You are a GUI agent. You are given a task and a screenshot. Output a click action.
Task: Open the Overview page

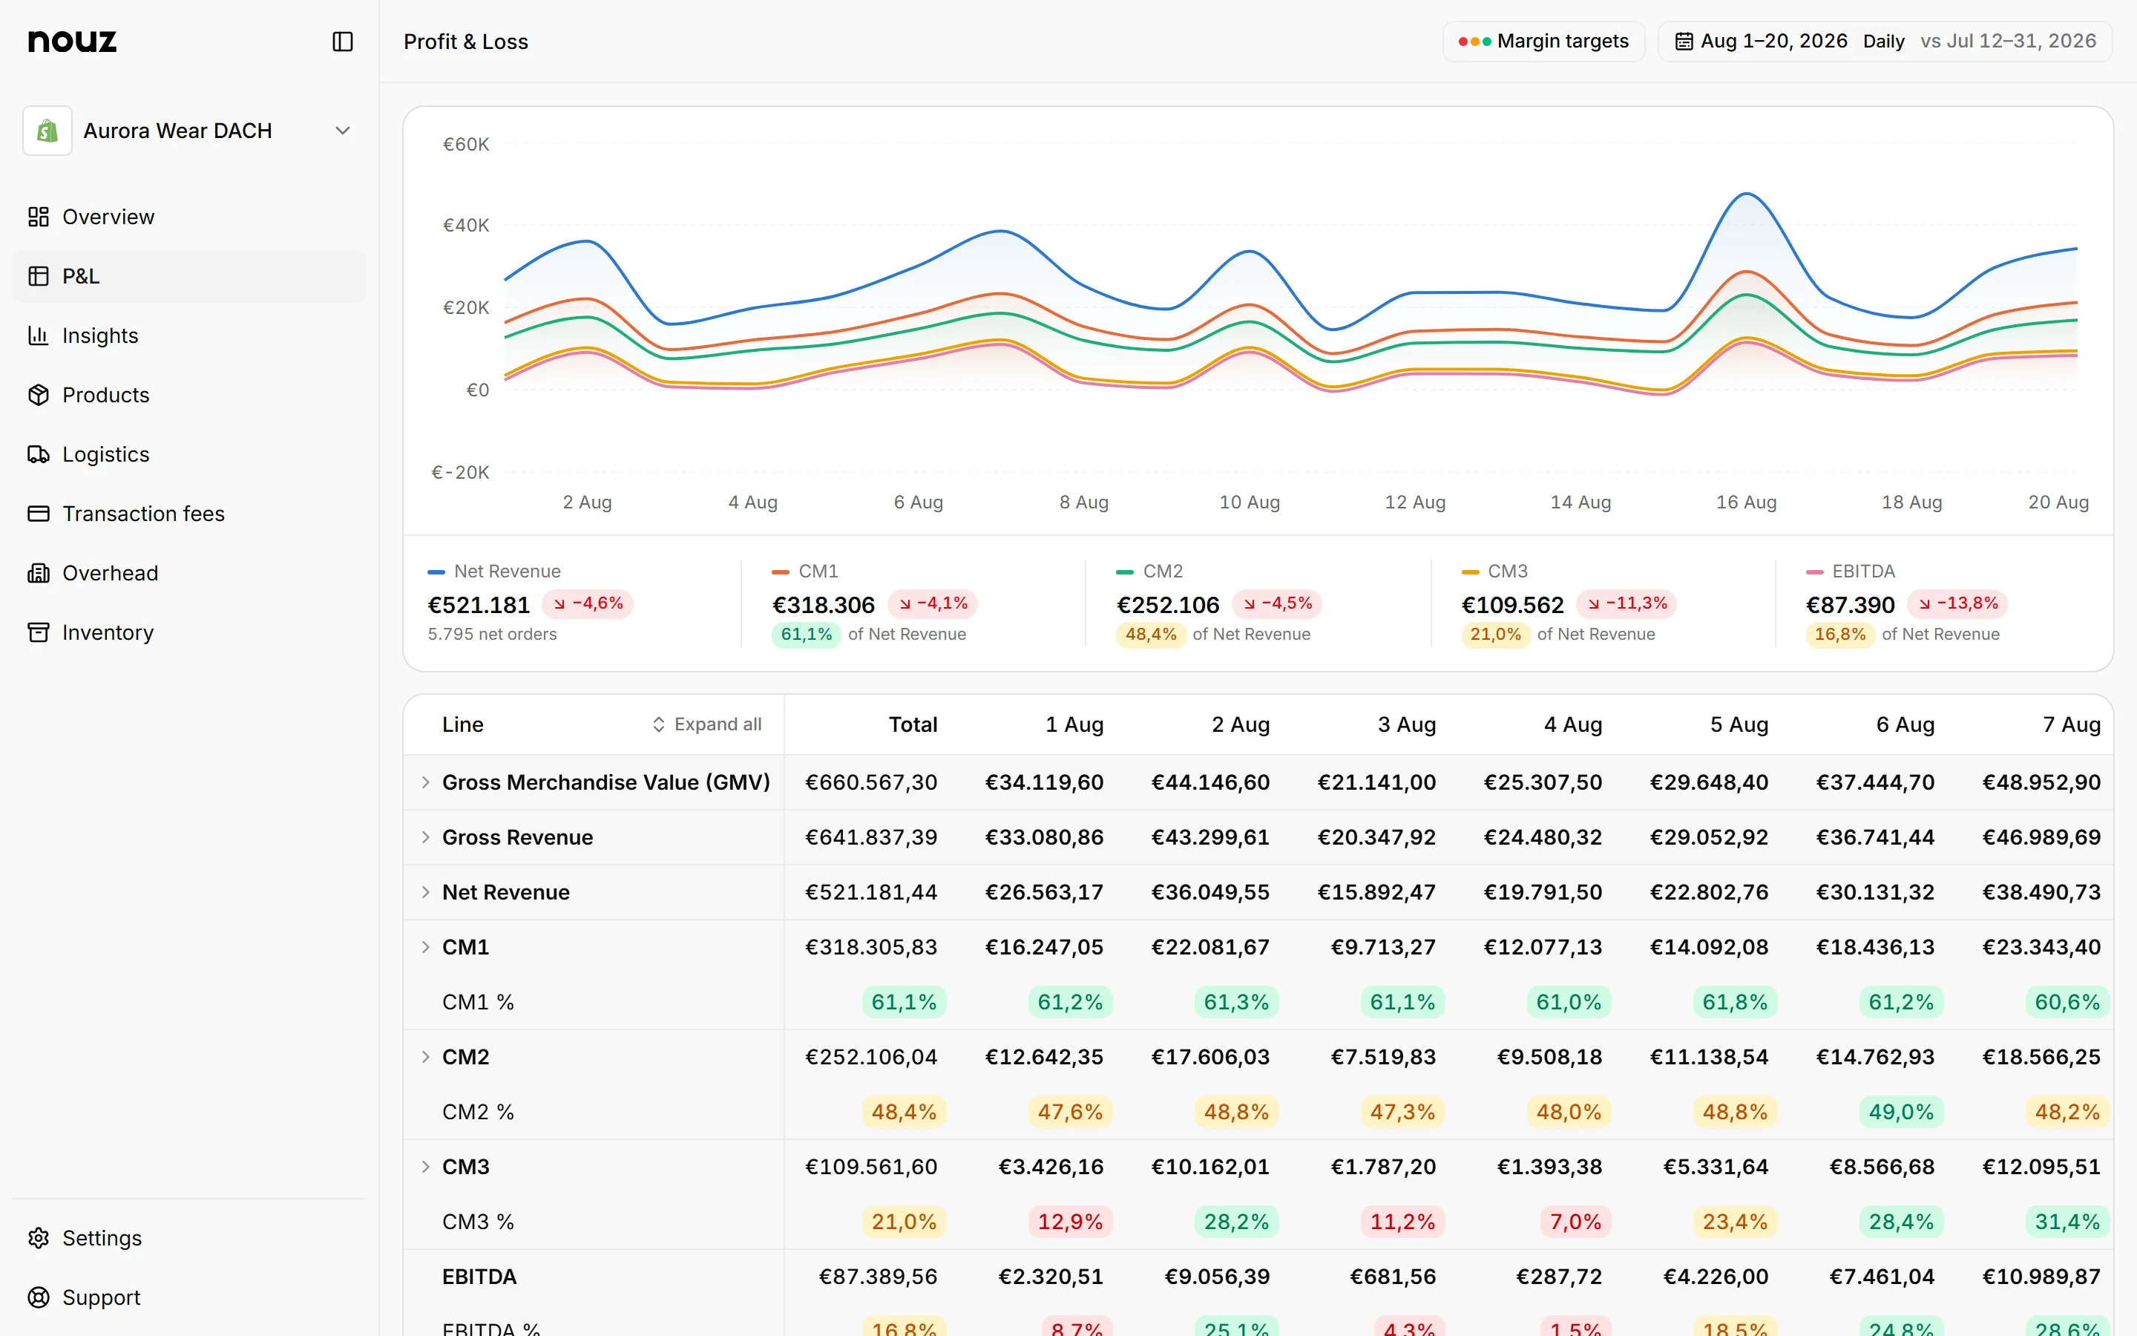[x=189, y=217]
